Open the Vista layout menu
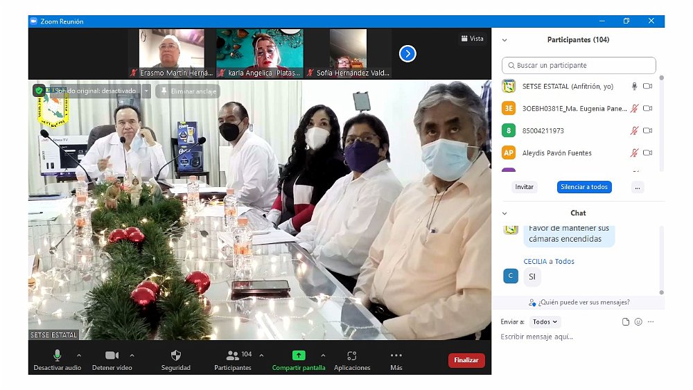 (x=472, y=39)
